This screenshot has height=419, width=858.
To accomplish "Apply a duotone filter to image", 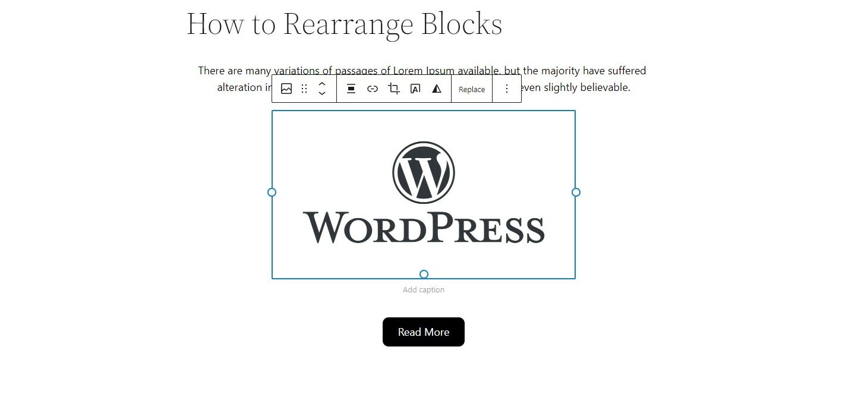I will click(x=437, y=89).
